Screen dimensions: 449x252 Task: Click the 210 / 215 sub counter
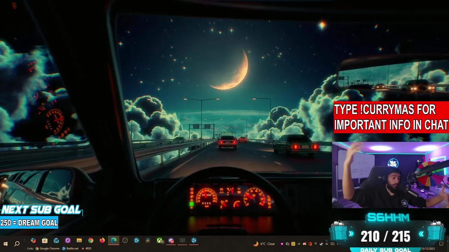click(x=385, y=237)
